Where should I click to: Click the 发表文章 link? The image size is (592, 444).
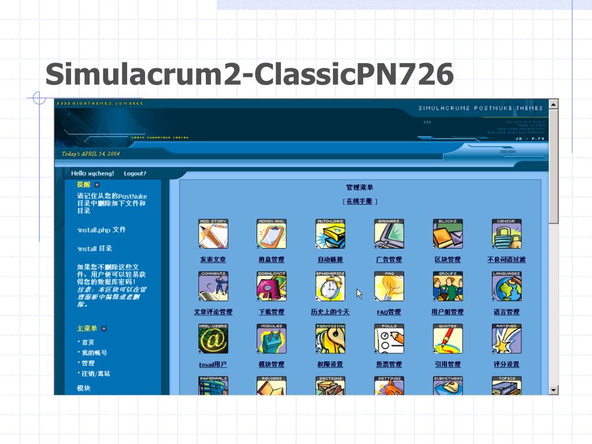coord(213,260)
